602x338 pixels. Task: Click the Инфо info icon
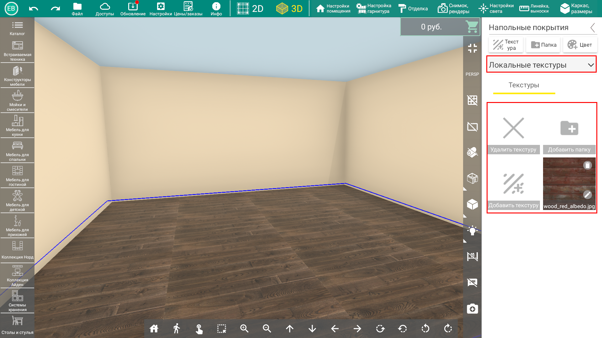pos(216,9)
